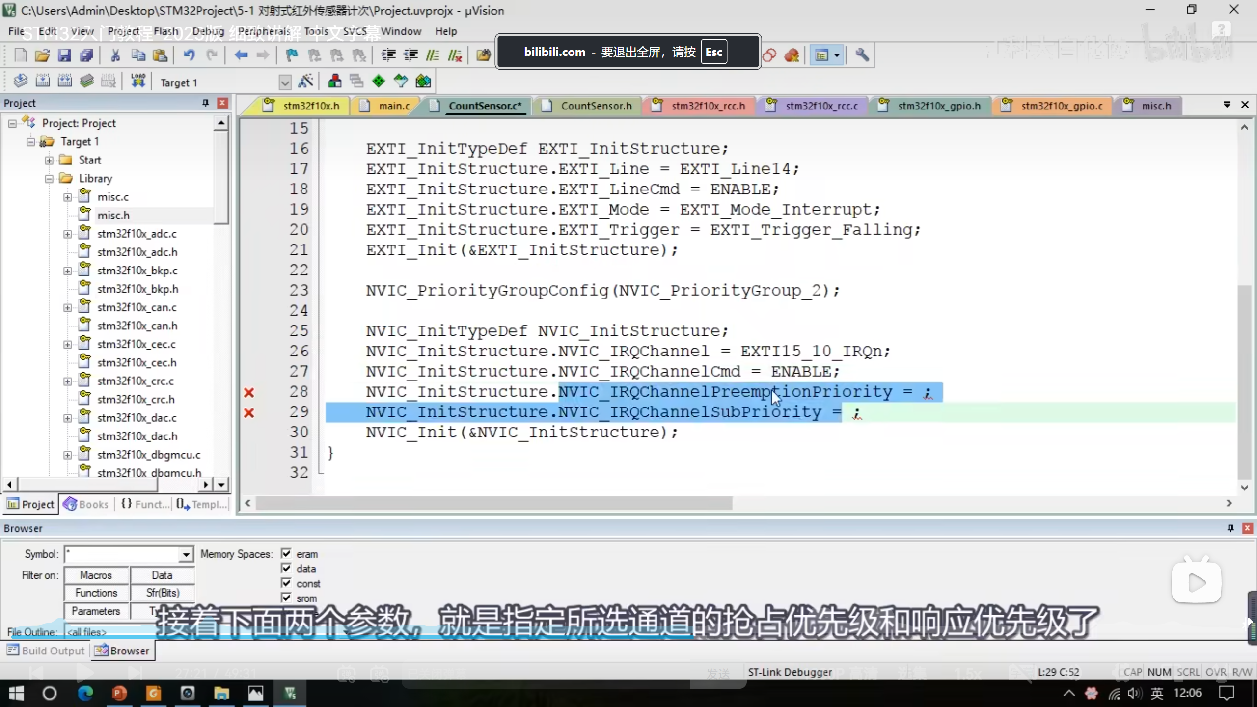The width and height of the screenshot is (1257, 707).
Task: Click the Navigate Backwards arrow icon
Action: tap(241, 55)
